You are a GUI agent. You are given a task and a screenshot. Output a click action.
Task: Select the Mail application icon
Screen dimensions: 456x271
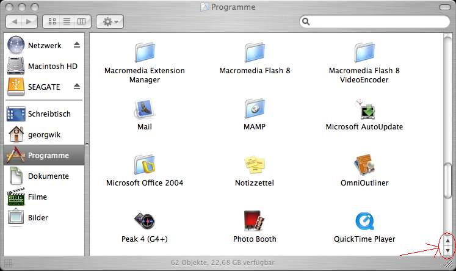(x=145, y=109)
